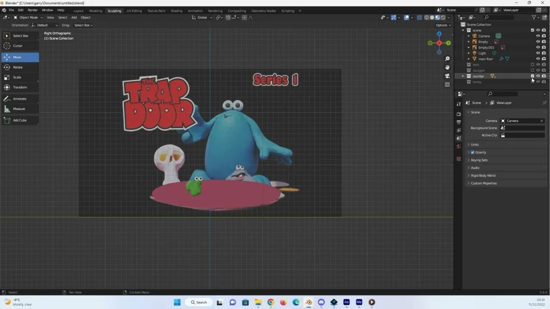This screenshot has height=309, width=550.
Task: Click the pan hand icon in viewport
Action: click(447, 67)
